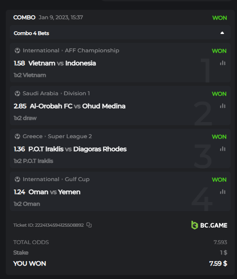The image size is (237, 279).
Task: Click soccer ball icon beside Greece
Action: (17, 136)
